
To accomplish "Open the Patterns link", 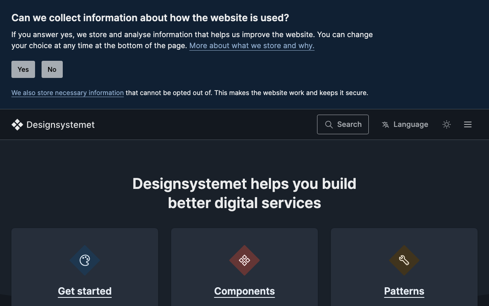I will pyautogui.click(x=404, y=291).
